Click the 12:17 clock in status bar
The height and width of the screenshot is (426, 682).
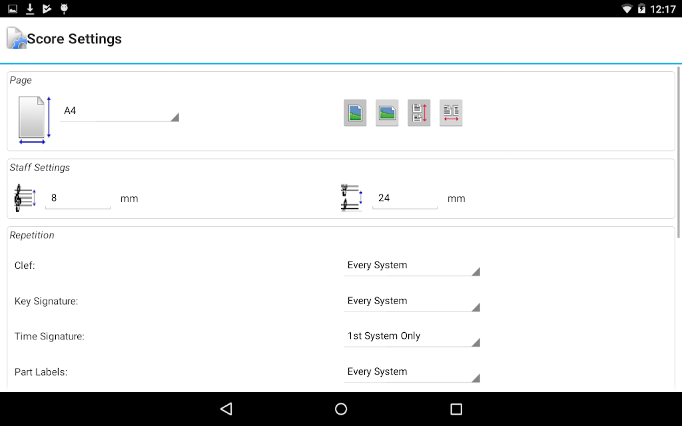(x=663, y=9)
